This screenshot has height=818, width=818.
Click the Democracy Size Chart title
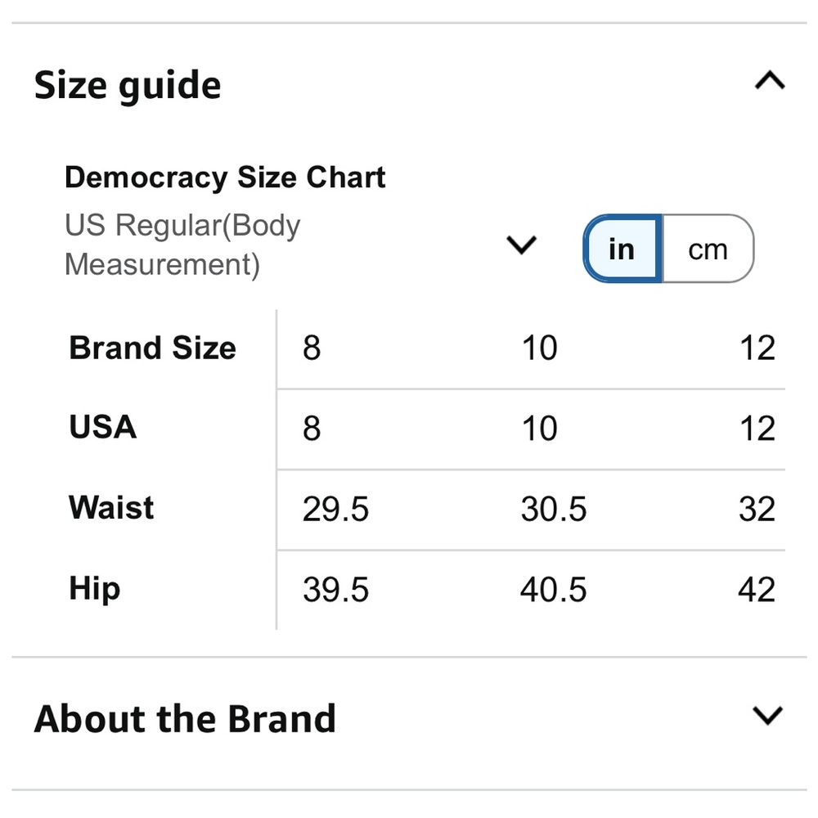click(x=225, y=178)
